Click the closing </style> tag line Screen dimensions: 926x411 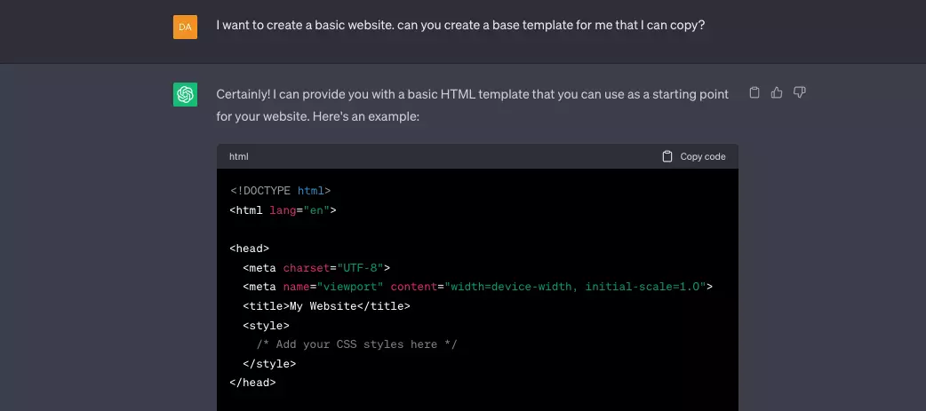(269, 363)
